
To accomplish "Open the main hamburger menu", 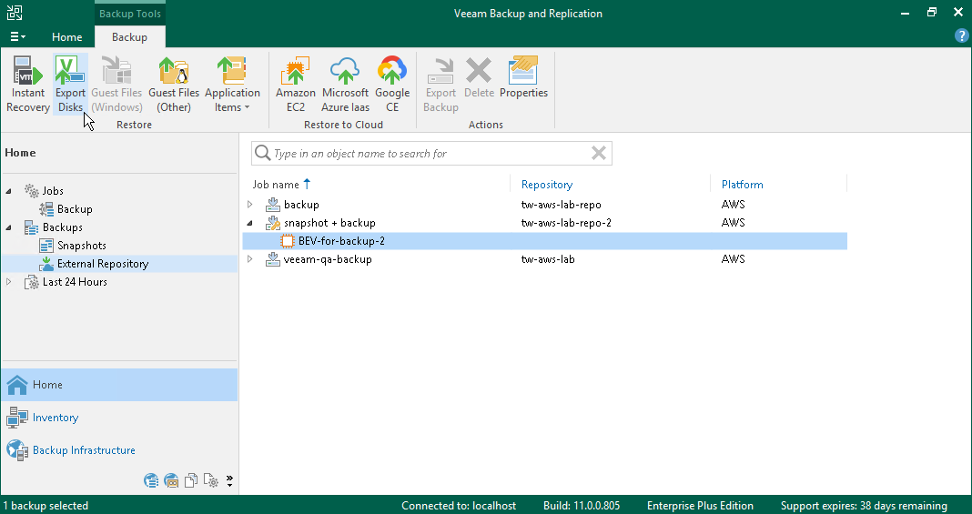I will [17, 37].
